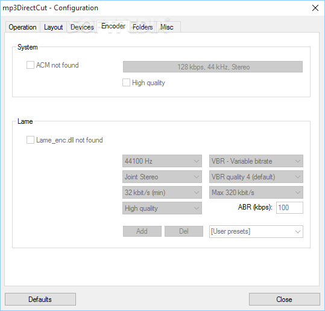Image resolution: width=325 pixels, height=311 pixels.
Task: Click the Add preset button
Action: tap(142, 231)
